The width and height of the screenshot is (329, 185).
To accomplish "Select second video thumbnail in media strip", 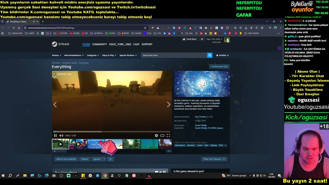I will pos(78,144).
